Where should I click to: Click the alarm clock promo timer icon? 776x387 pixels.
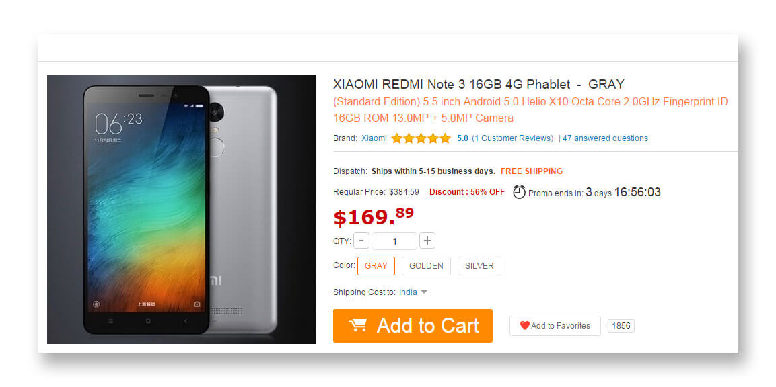pyautogui.click(x=519, y=191)
